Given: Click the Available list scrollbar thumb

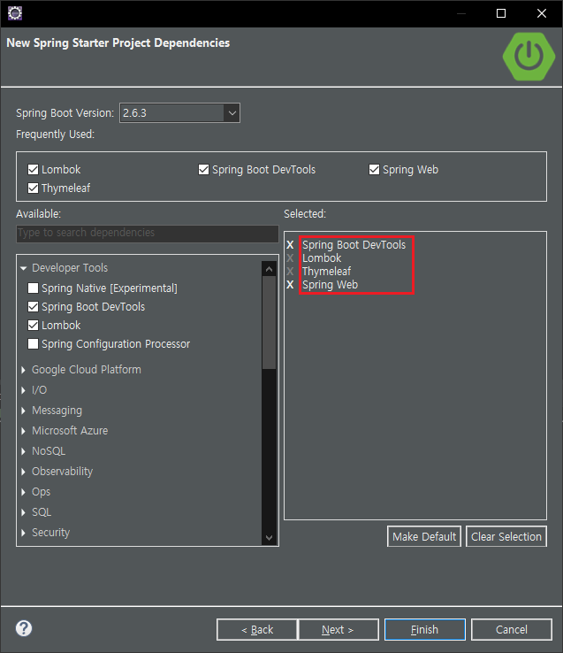Looking at the screenshot, I should [x=269, y=323].
